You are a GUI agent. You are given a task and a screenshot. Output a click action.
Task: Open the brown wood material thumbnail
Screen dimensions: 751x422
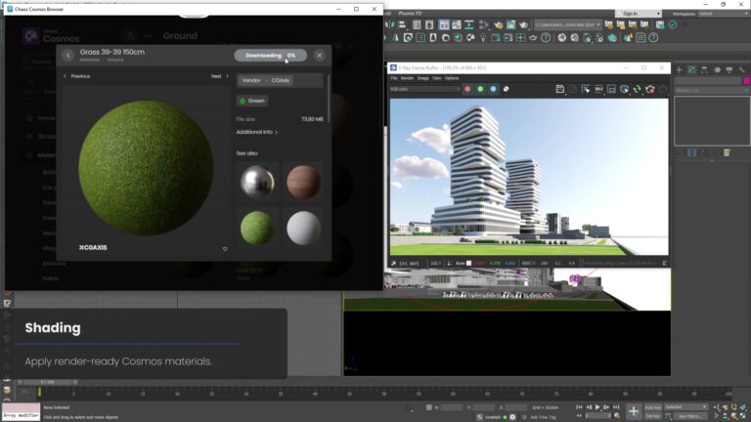coord(303,182)
